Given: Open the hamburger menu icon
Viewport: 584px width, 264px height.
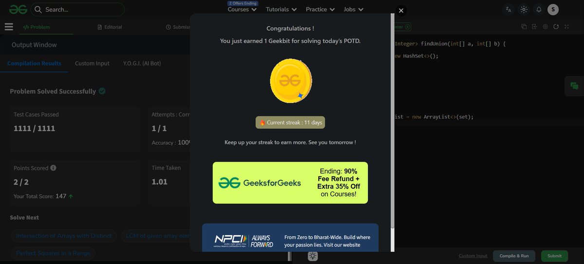Looking at the screenshot, I should click(9, 27).
